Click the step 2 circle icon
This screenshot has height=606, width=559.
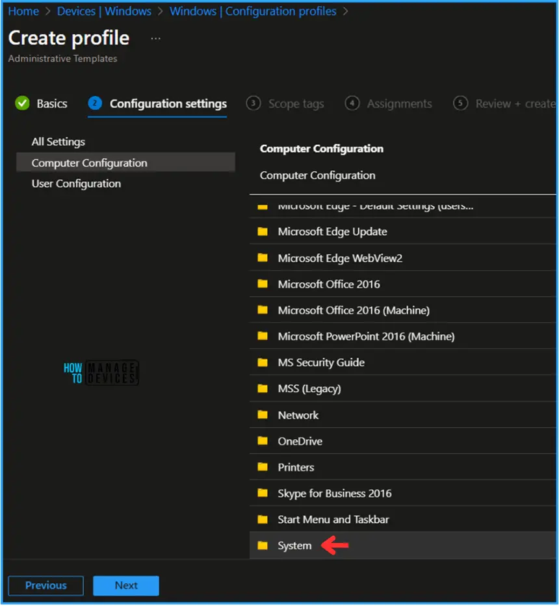95,103
